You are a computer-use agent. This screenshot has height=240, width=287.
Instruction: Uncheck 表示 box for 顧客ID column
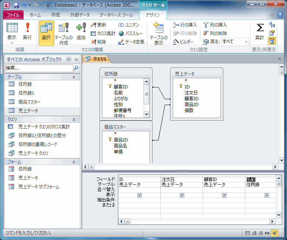tap(224, 195)
